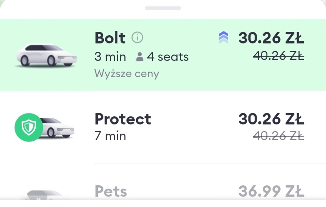Tap the Bolt crossed-out 40.26 ZŁ price

pyautogui.click(x=279, y=56)
